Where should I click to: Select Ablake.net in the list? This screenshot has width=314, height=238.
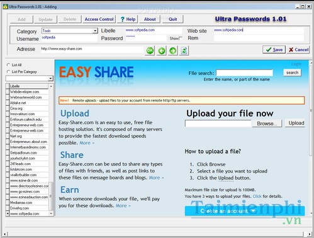point(29,103)
